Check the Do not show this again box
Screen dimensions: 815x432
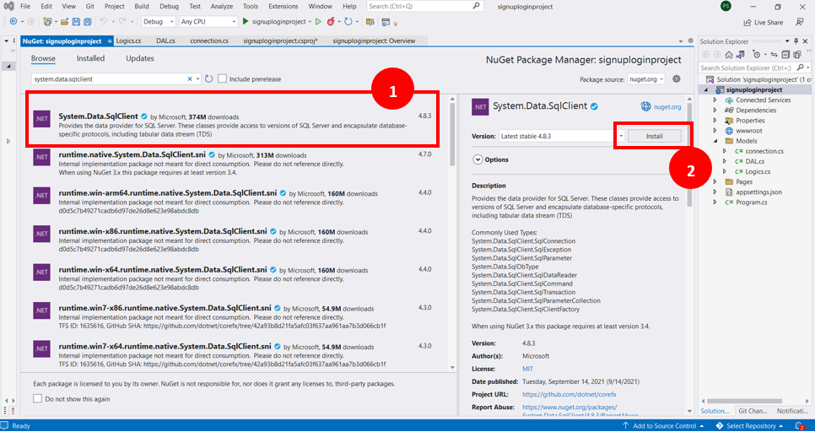(37, 399)
